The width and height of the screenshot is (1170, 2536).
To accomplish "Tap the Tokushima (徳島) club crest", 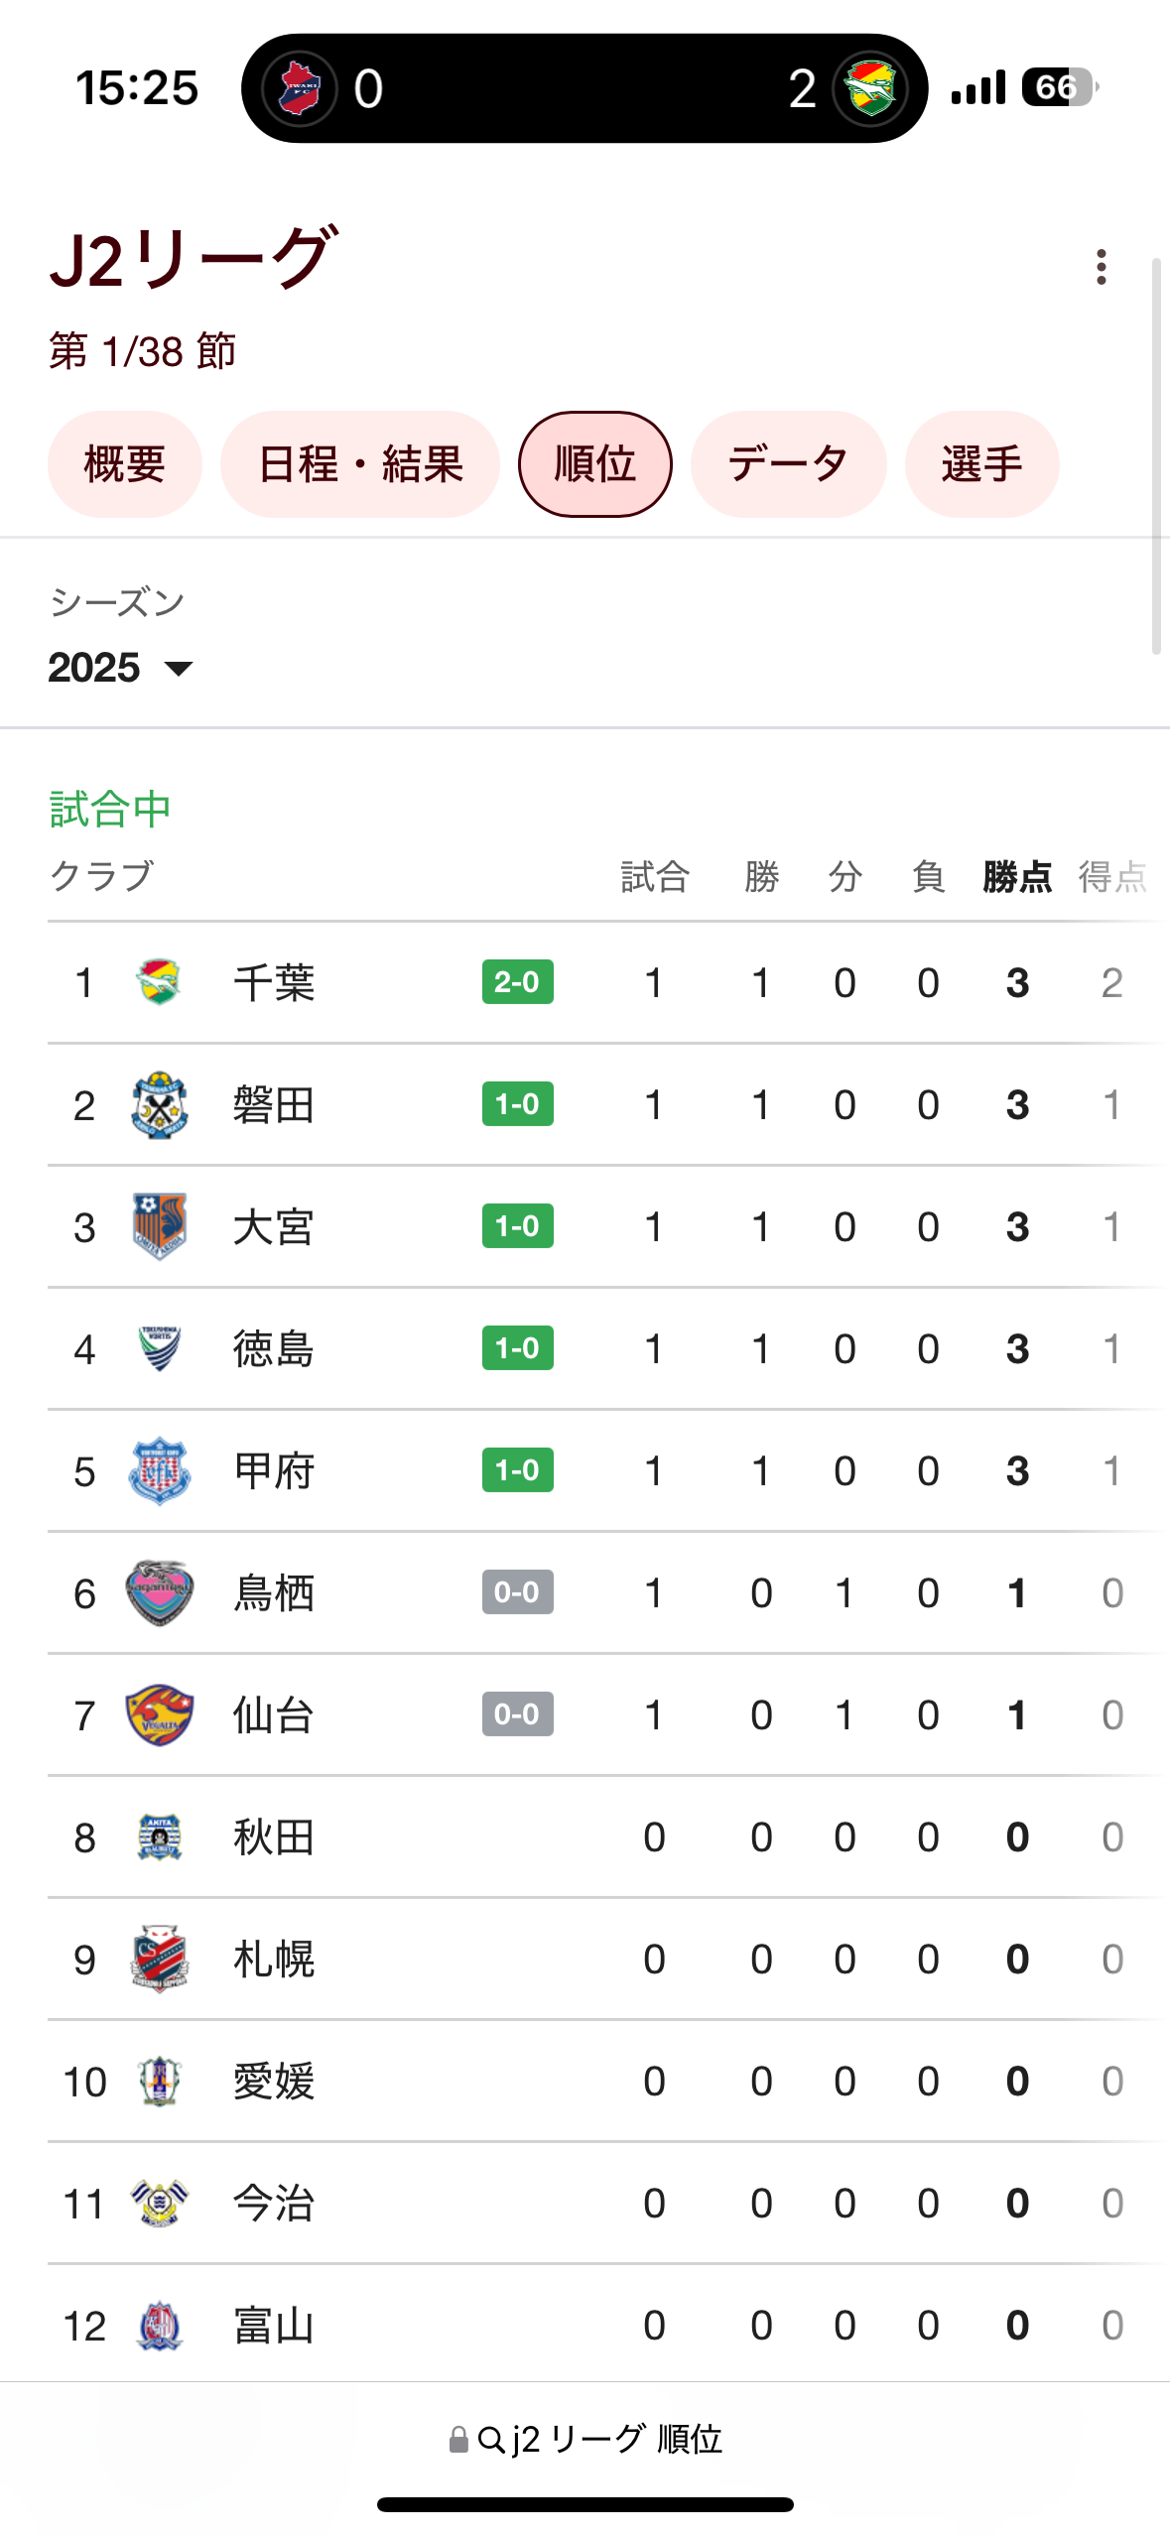I will tap(159, 1348).
